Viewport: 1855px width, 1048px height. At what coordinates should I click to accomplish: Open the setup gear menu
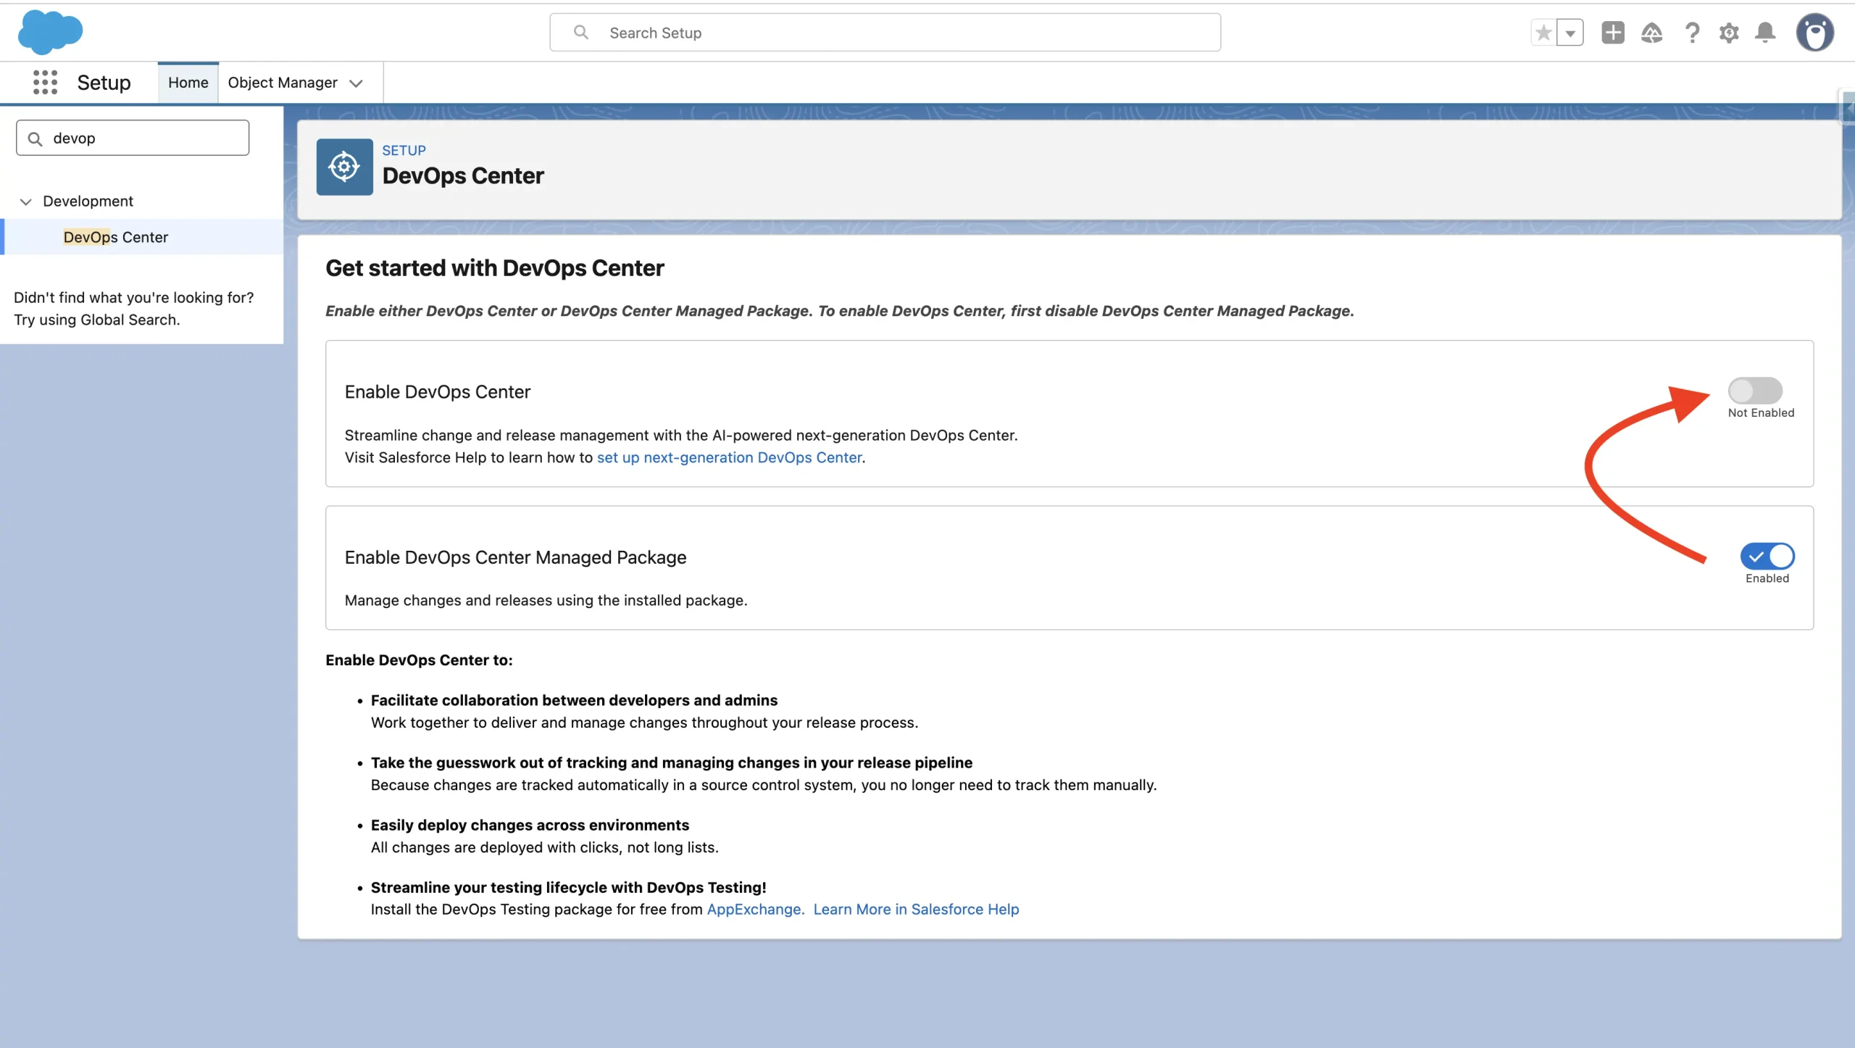coord(1729,33)
